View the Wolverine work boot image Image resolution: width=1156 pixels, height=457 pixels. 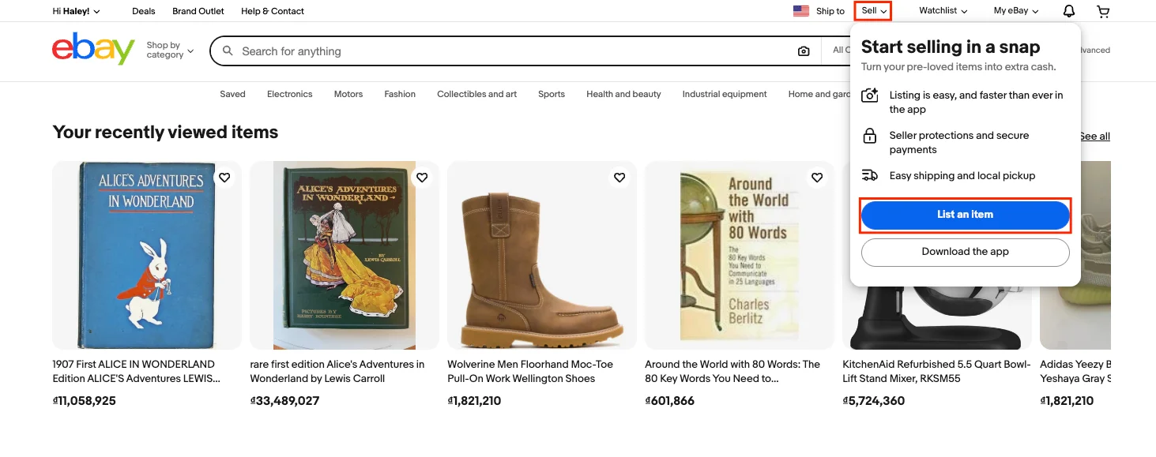pos(542,255)
